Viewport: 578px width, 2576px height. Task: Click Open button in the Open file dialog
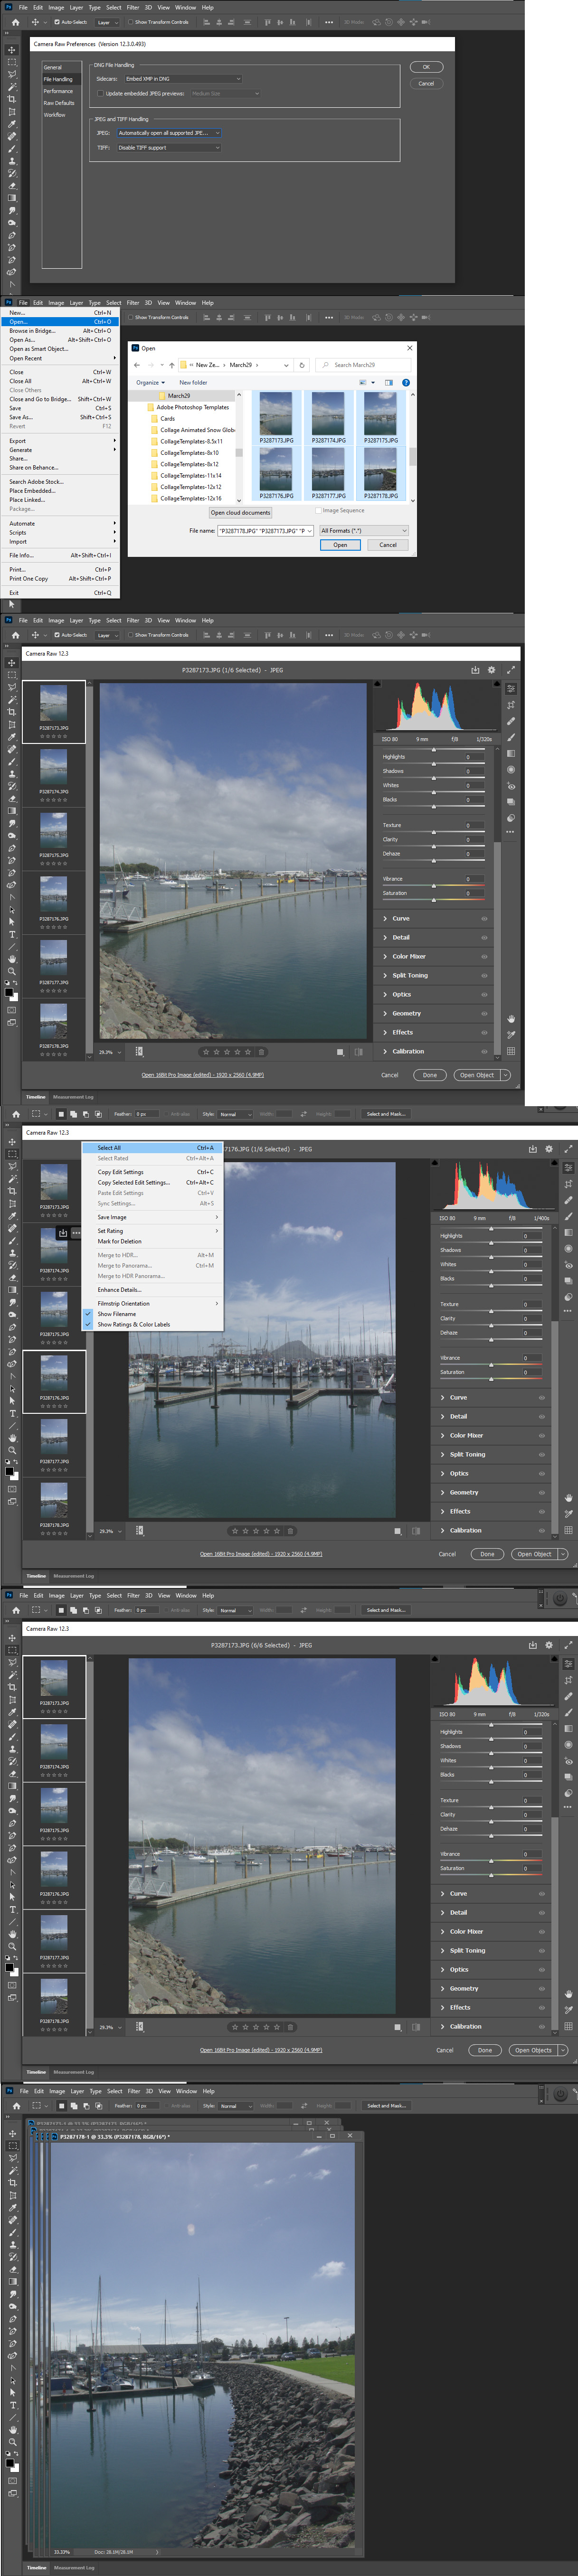coord(340,545)
